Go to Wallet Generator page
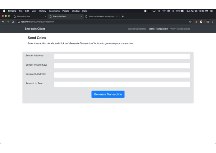The height and width of the screenshot is (153, 216). (x=137, y=29)
